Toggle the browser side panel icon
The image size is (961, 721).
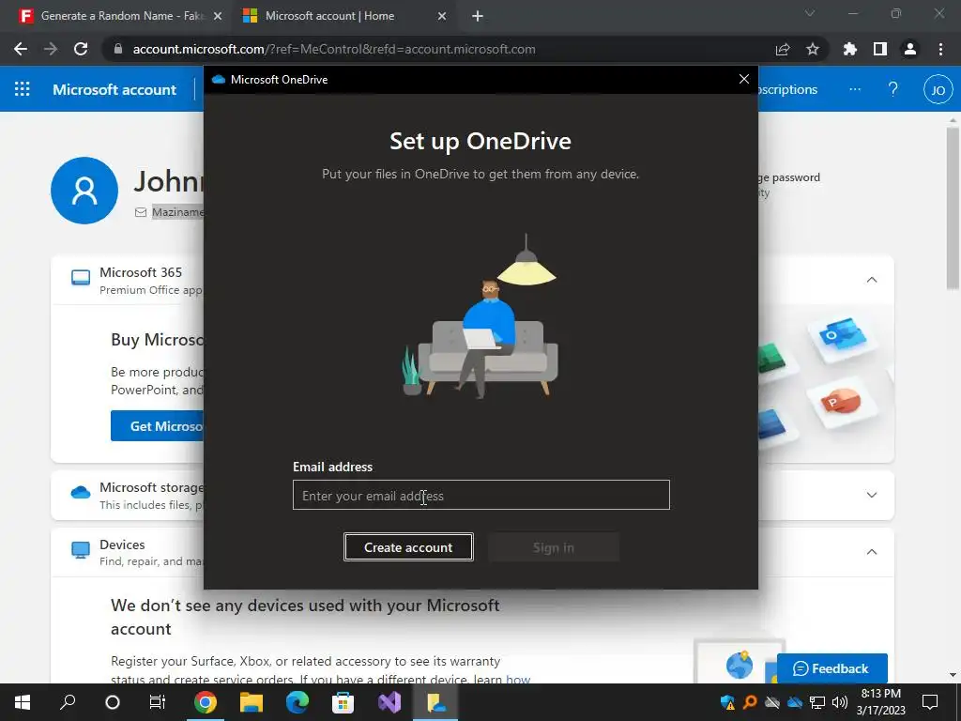click(880, 49)
